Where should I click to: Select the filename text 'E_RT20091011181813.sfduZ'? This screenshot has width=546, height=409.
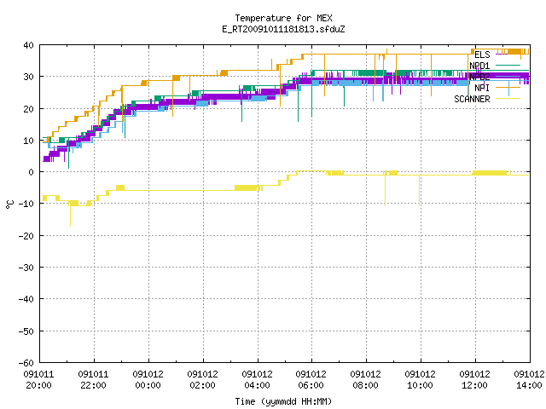pyautogui.click(x=283, y=29)
